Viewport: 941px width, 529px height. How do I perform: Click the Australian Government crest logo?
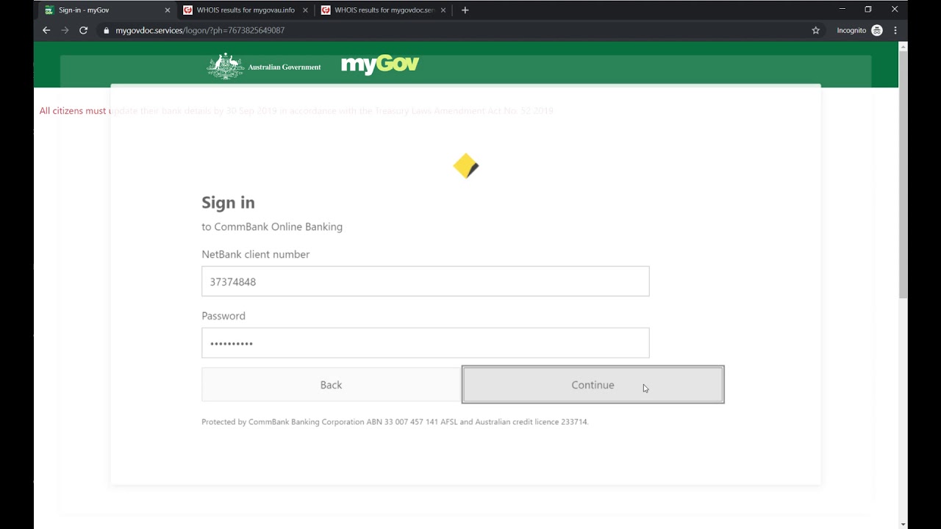point(226,66)
